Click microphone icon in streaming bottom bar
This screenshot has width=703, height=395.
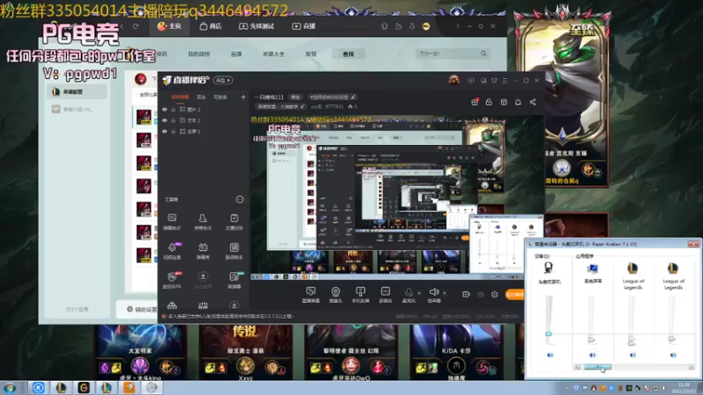point(409,293)
